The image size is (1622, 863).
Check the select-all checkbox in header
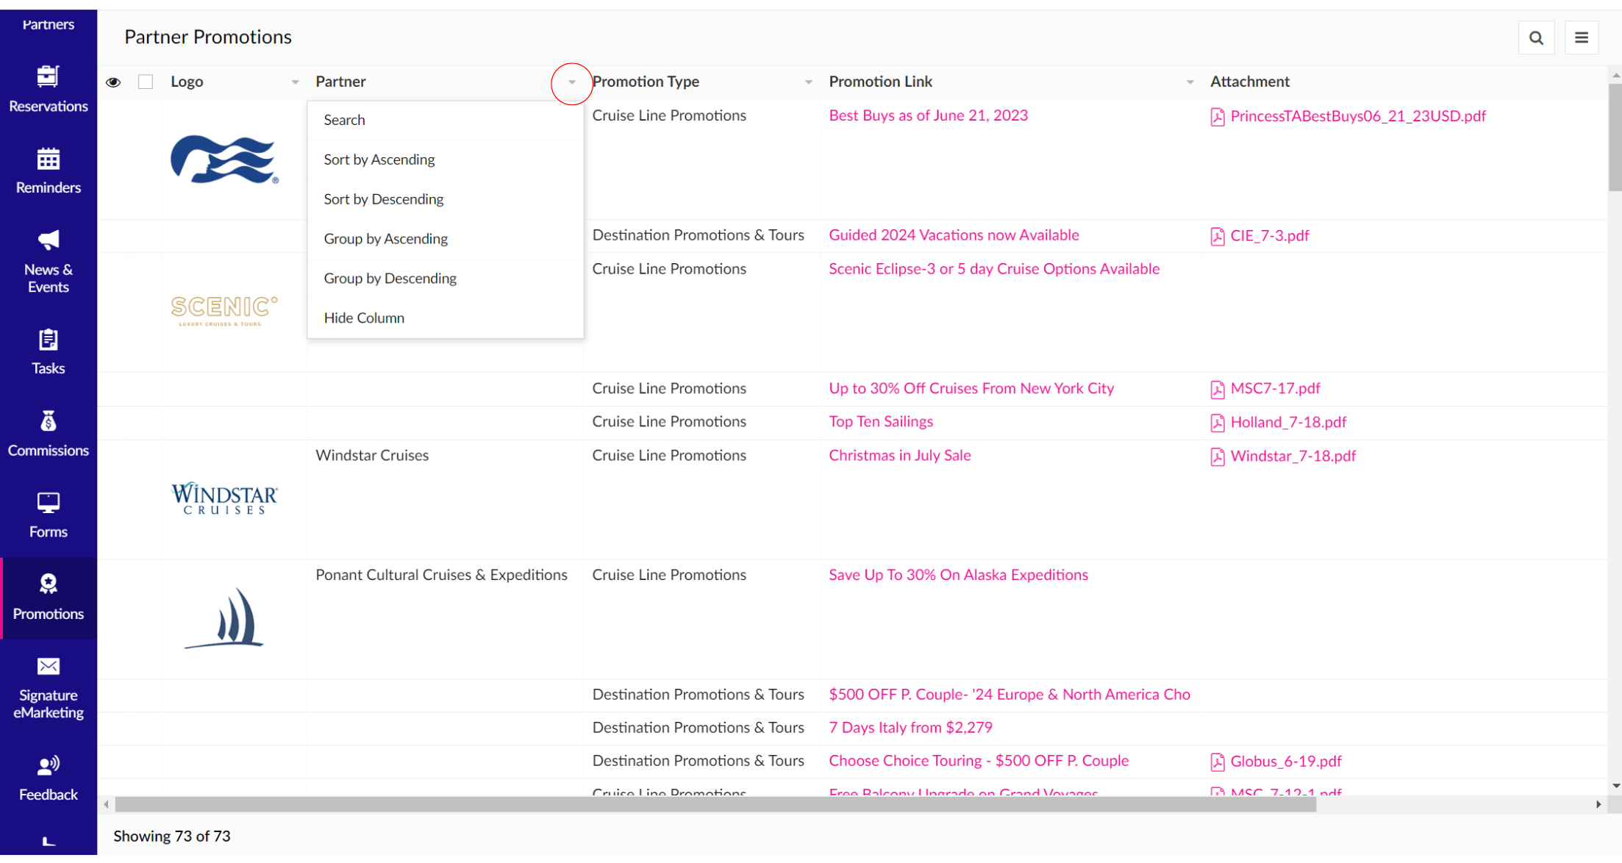(x=146, y=82)
